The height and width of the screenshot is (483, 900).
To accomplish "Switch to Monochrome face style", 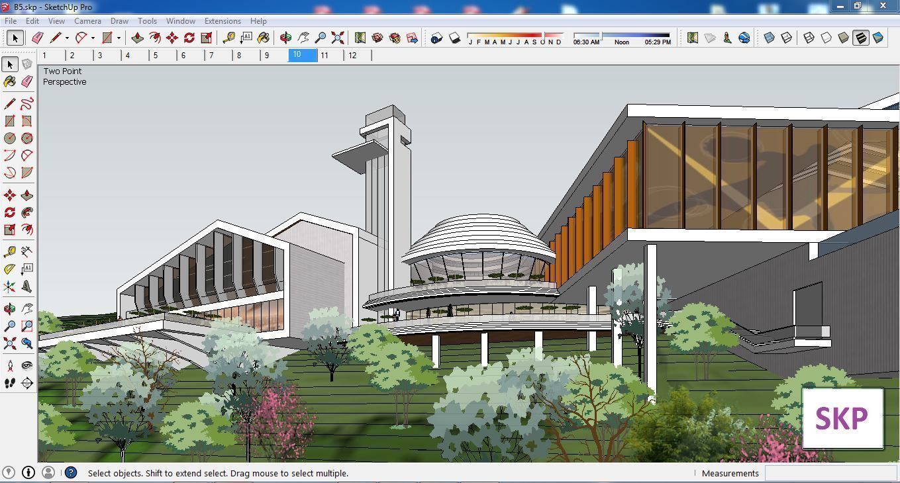I will click(878, 38).
